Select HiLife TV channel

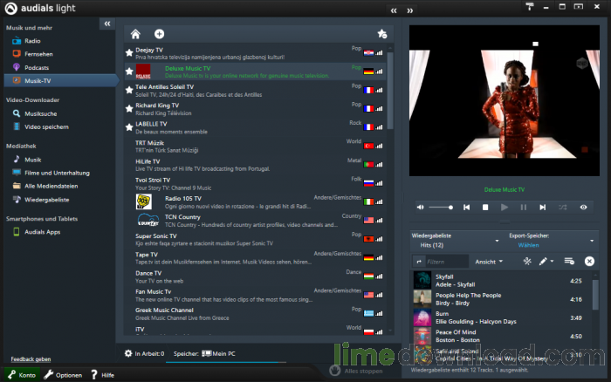pos(255,165)
